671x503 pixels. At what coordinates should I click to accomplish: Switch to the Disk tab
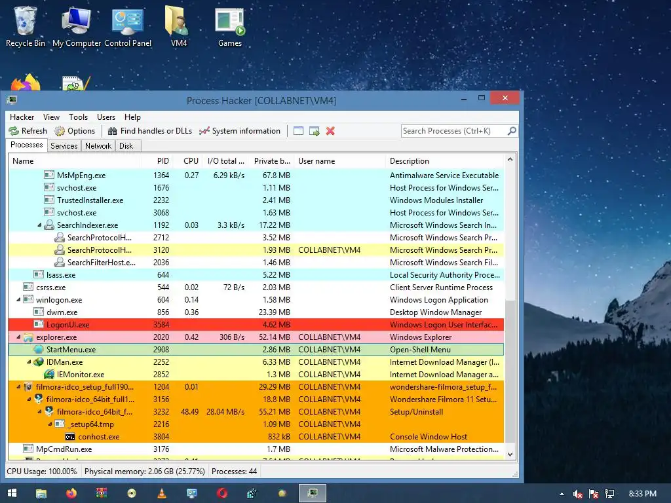126,146
